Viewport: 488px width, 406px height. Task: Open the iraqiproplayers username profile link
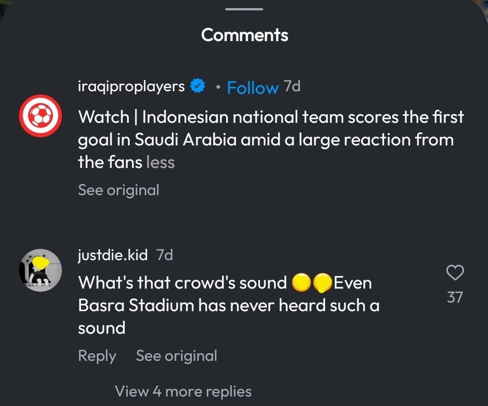(131, 86)
